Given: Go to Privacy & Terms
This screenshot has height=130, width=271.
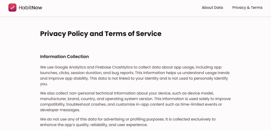Looking at the screenshot, I should pyautogui.click(x=247, y=8).
